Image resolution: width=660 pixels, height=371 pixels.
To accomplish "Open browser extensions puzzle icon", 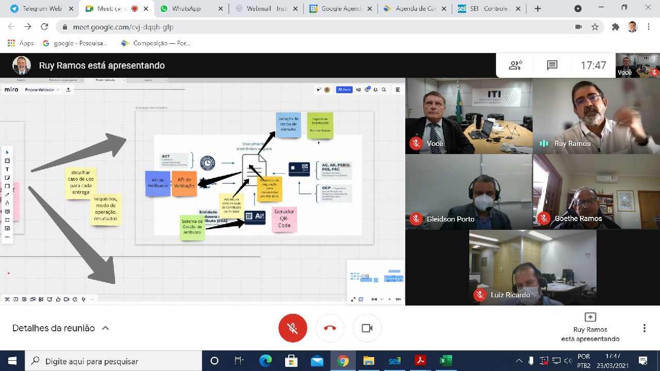I will click(615, 27).
